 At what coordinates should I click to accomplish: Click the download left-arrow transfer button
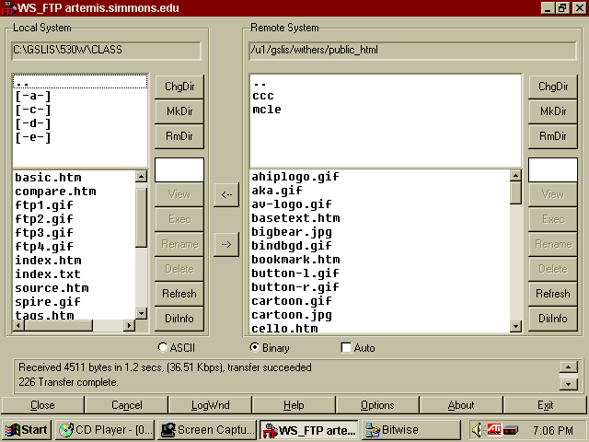225,194
